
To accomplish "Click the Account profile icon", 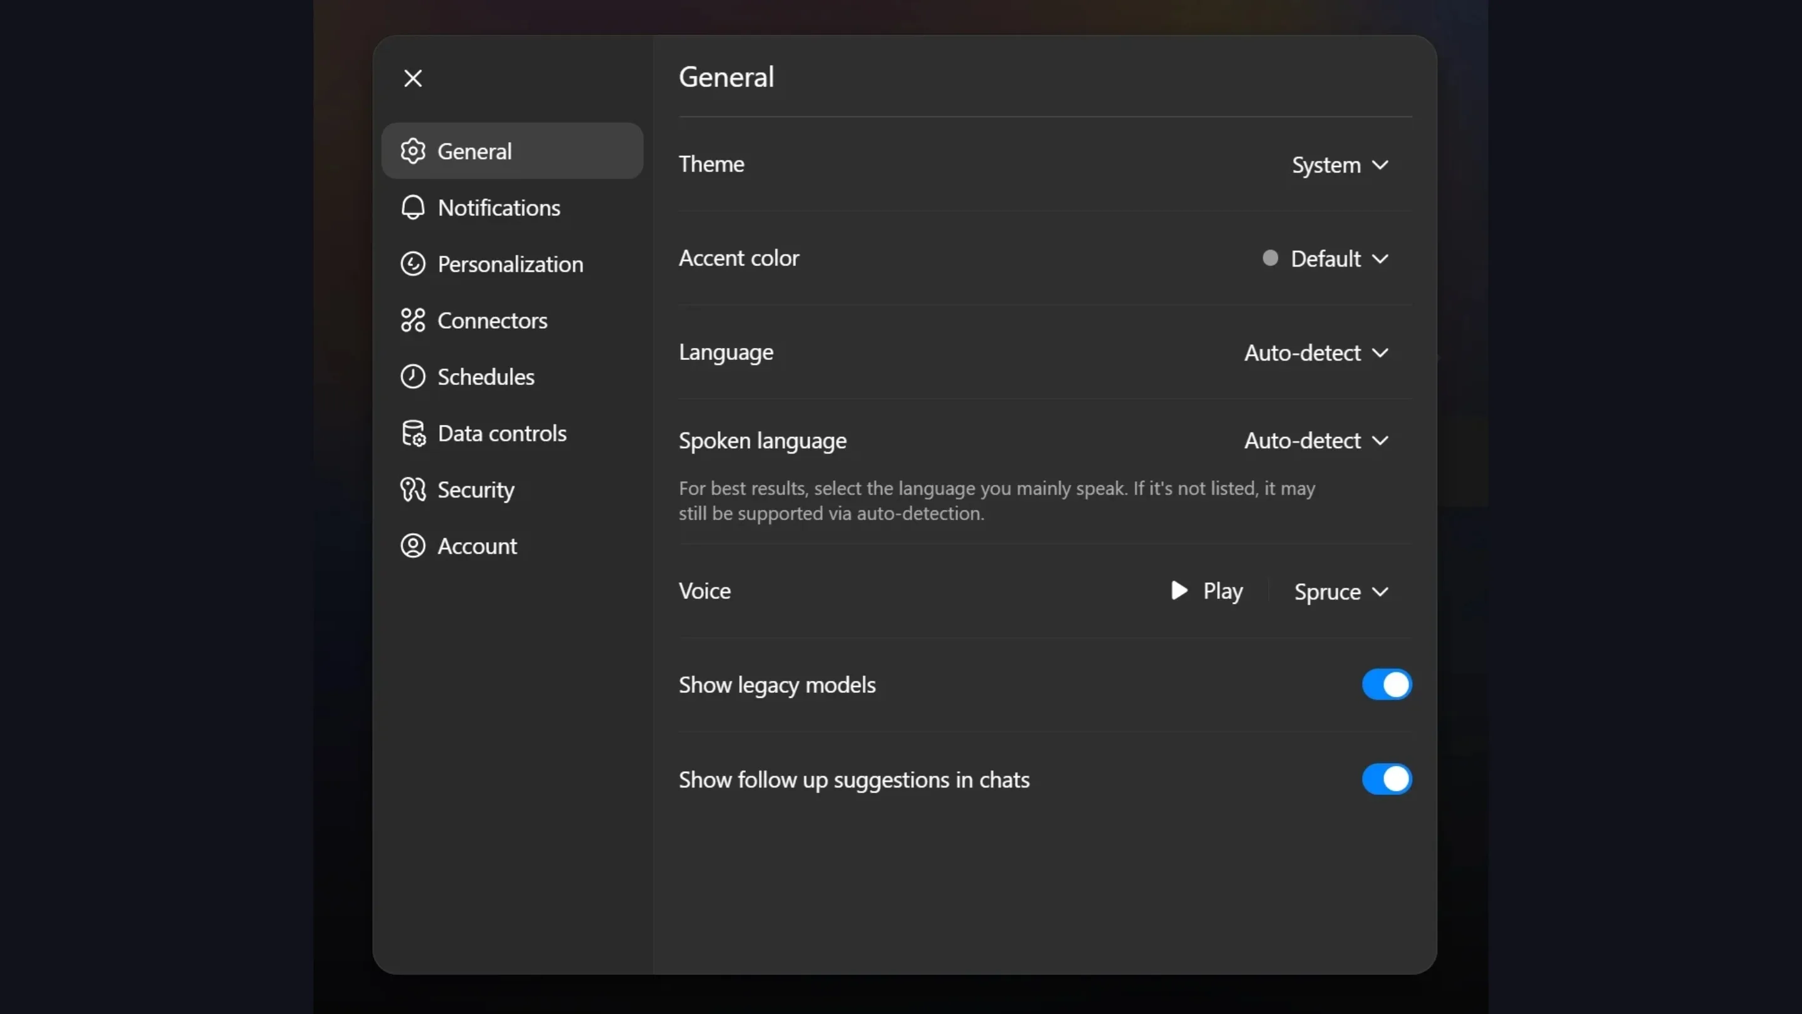I will pyautogui.click(x=413, y=546).
